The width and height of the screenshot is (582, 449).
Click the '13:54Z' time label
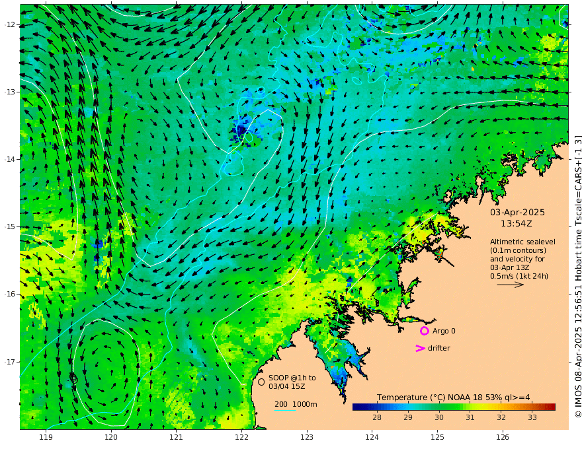(516, 224)
